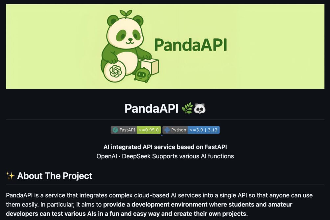Click the OpenAI · DeepSeek supports line
The width and height of the screenshot is (330, 220).
point(165,156)
